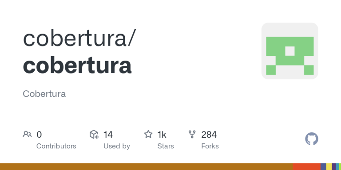The width and height of the screenshot is (341, 170).
Task: Click the Cobertura description text
Action: tap(44, 94)
